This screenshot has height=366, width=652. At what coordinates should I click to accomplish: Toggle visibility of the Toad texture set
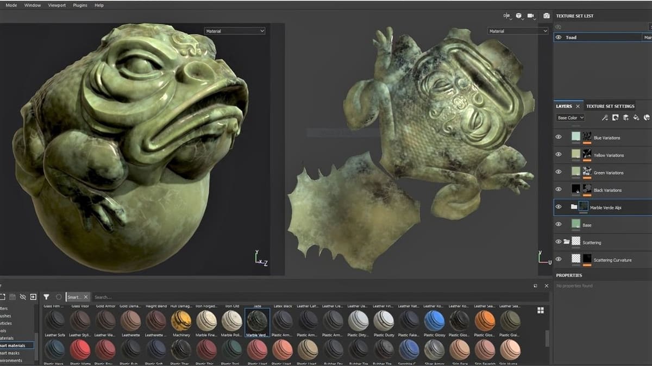coord(558,37)
